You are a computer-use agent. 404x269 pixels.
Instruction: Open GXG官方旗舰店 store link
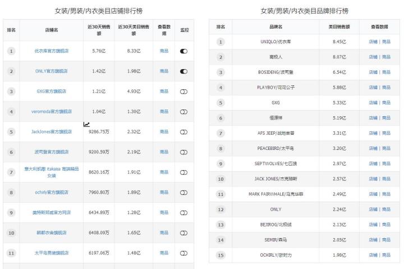click(x=51, y=91)
